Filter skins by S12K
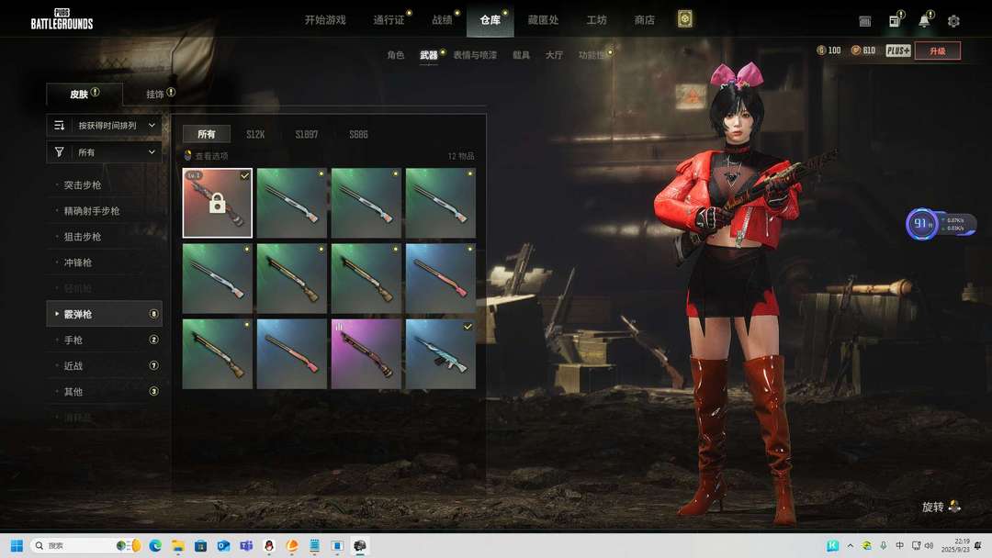This screenshot has width=992, height=558. 255,134
